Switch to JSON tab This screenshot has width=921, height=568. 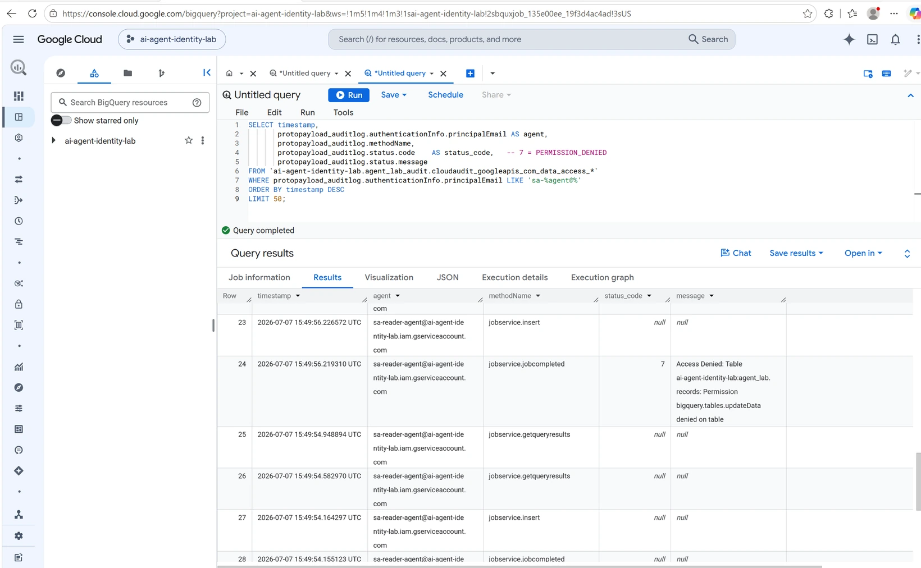coord(448,277)
